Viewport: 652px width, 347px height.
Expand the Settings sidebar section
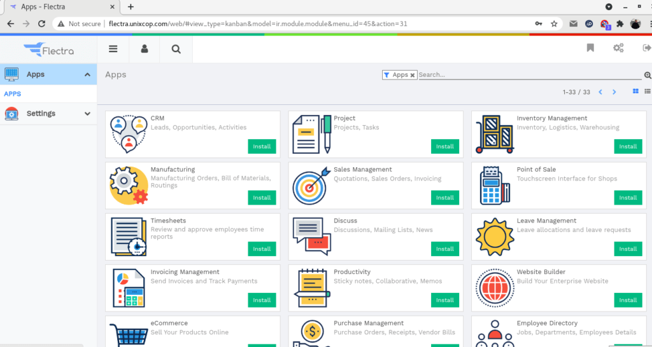[x=87, y=114]
